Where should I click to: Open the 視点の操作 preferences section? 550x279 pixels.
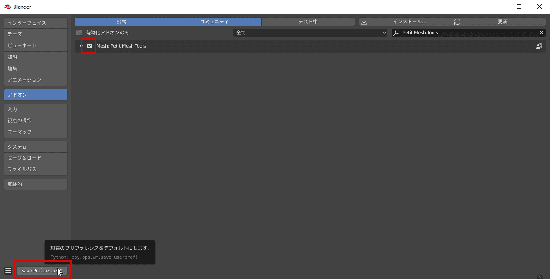tap(36, 120)
